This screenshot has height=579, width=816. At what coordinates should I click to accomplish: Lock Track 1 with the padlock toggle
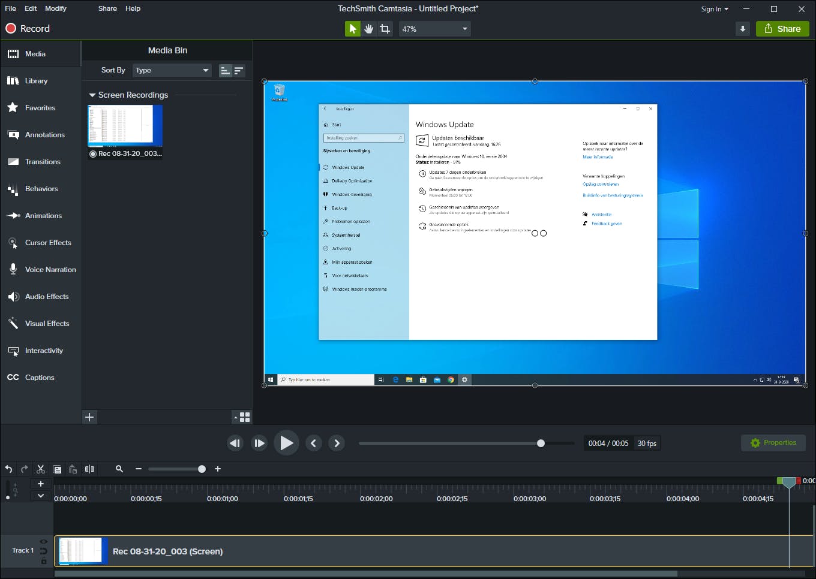[x=43, y=560]
